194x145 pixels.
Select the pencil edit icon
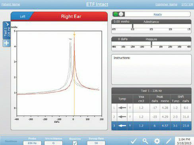tap(169, 141)
